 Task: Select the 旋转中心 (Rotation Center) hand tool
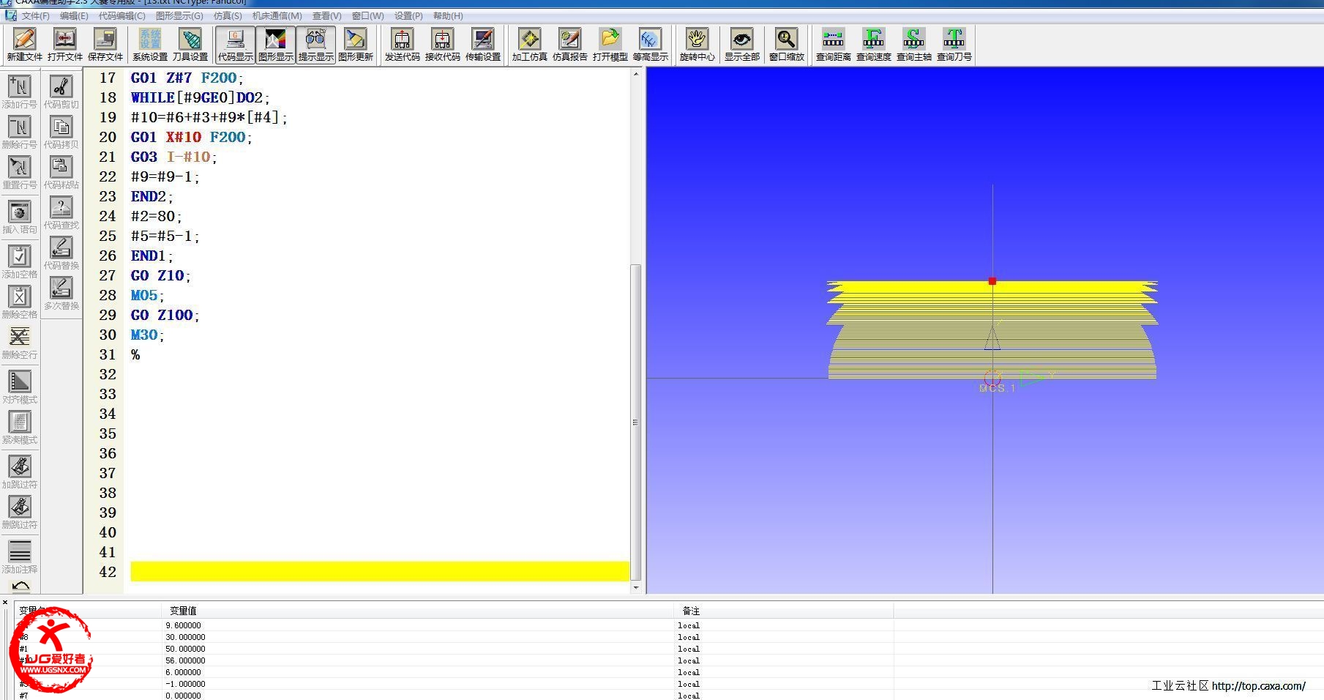[697, 45]
